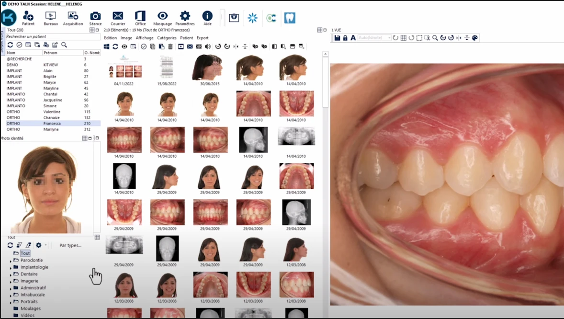Expand the Intrabuccale category tree node

tap(11, 296)
